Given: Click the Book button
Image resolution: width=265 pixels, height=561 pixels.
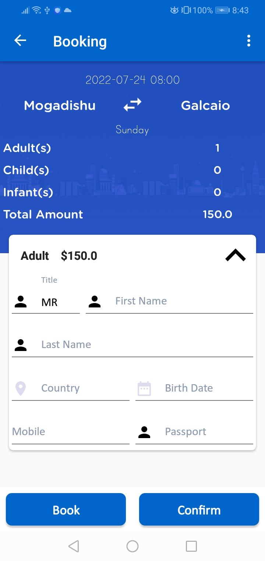Looking at the screenshot, I should [66, 510].
